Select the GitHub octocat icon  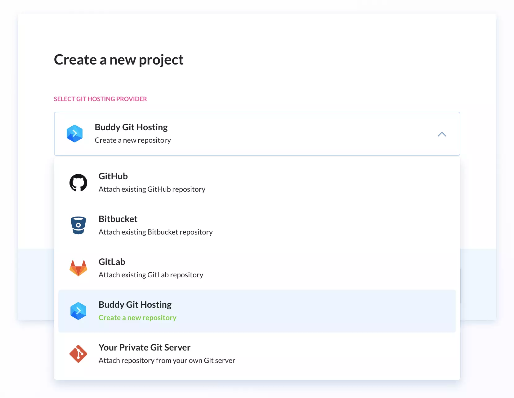78,183
